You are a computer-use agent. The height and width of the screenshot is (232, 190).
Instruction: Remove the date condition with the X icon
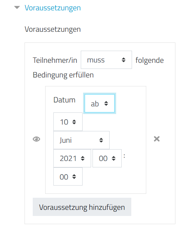[x=157, y=139]
